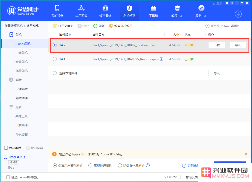Select 选择本地固件 radio button
This screenshot has width=252, height=182.
point(55,73)
